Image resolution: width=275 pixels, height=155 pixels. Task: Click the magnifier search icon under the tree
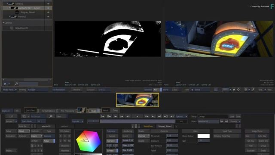point(16,84)
